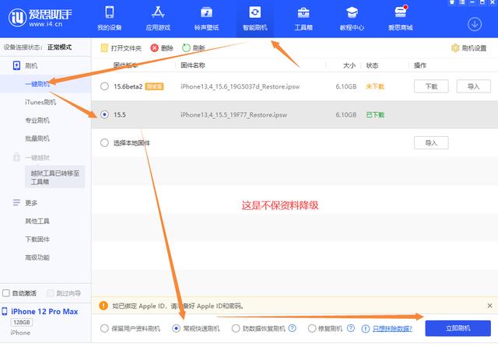This screenshot has height=346, width=498.
Task: Click the 128GB storage label
Action: coord(22,322)
